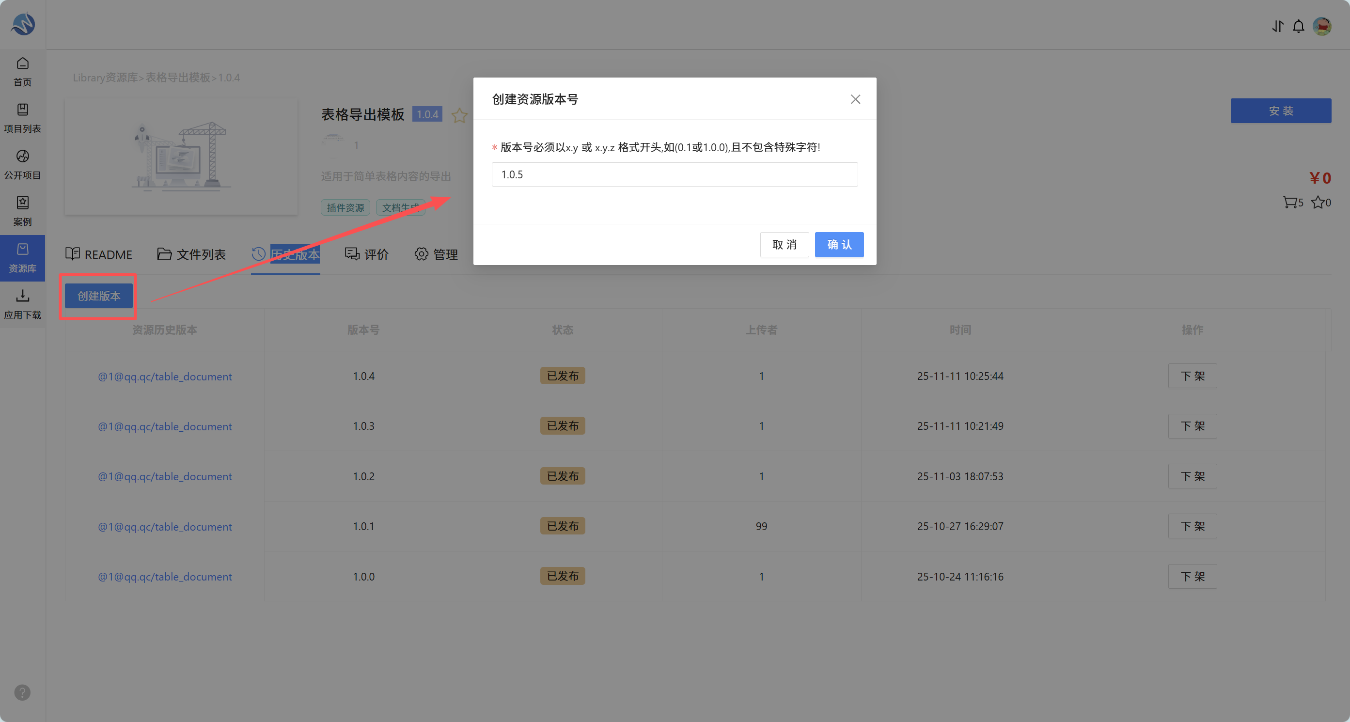Open table_document link for version 1.0.3

(165, 426)
